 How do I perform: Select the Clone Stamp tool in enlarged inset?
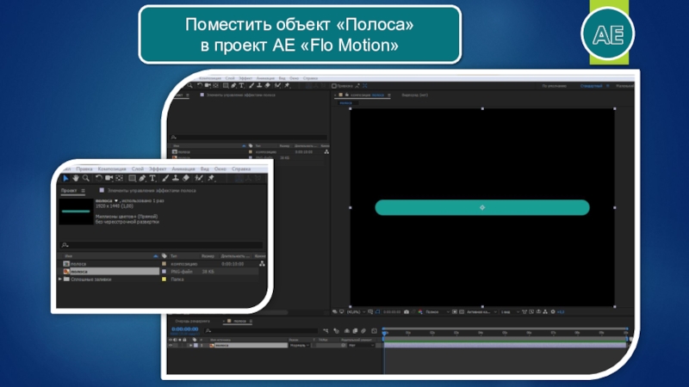(x=176, y=178)
